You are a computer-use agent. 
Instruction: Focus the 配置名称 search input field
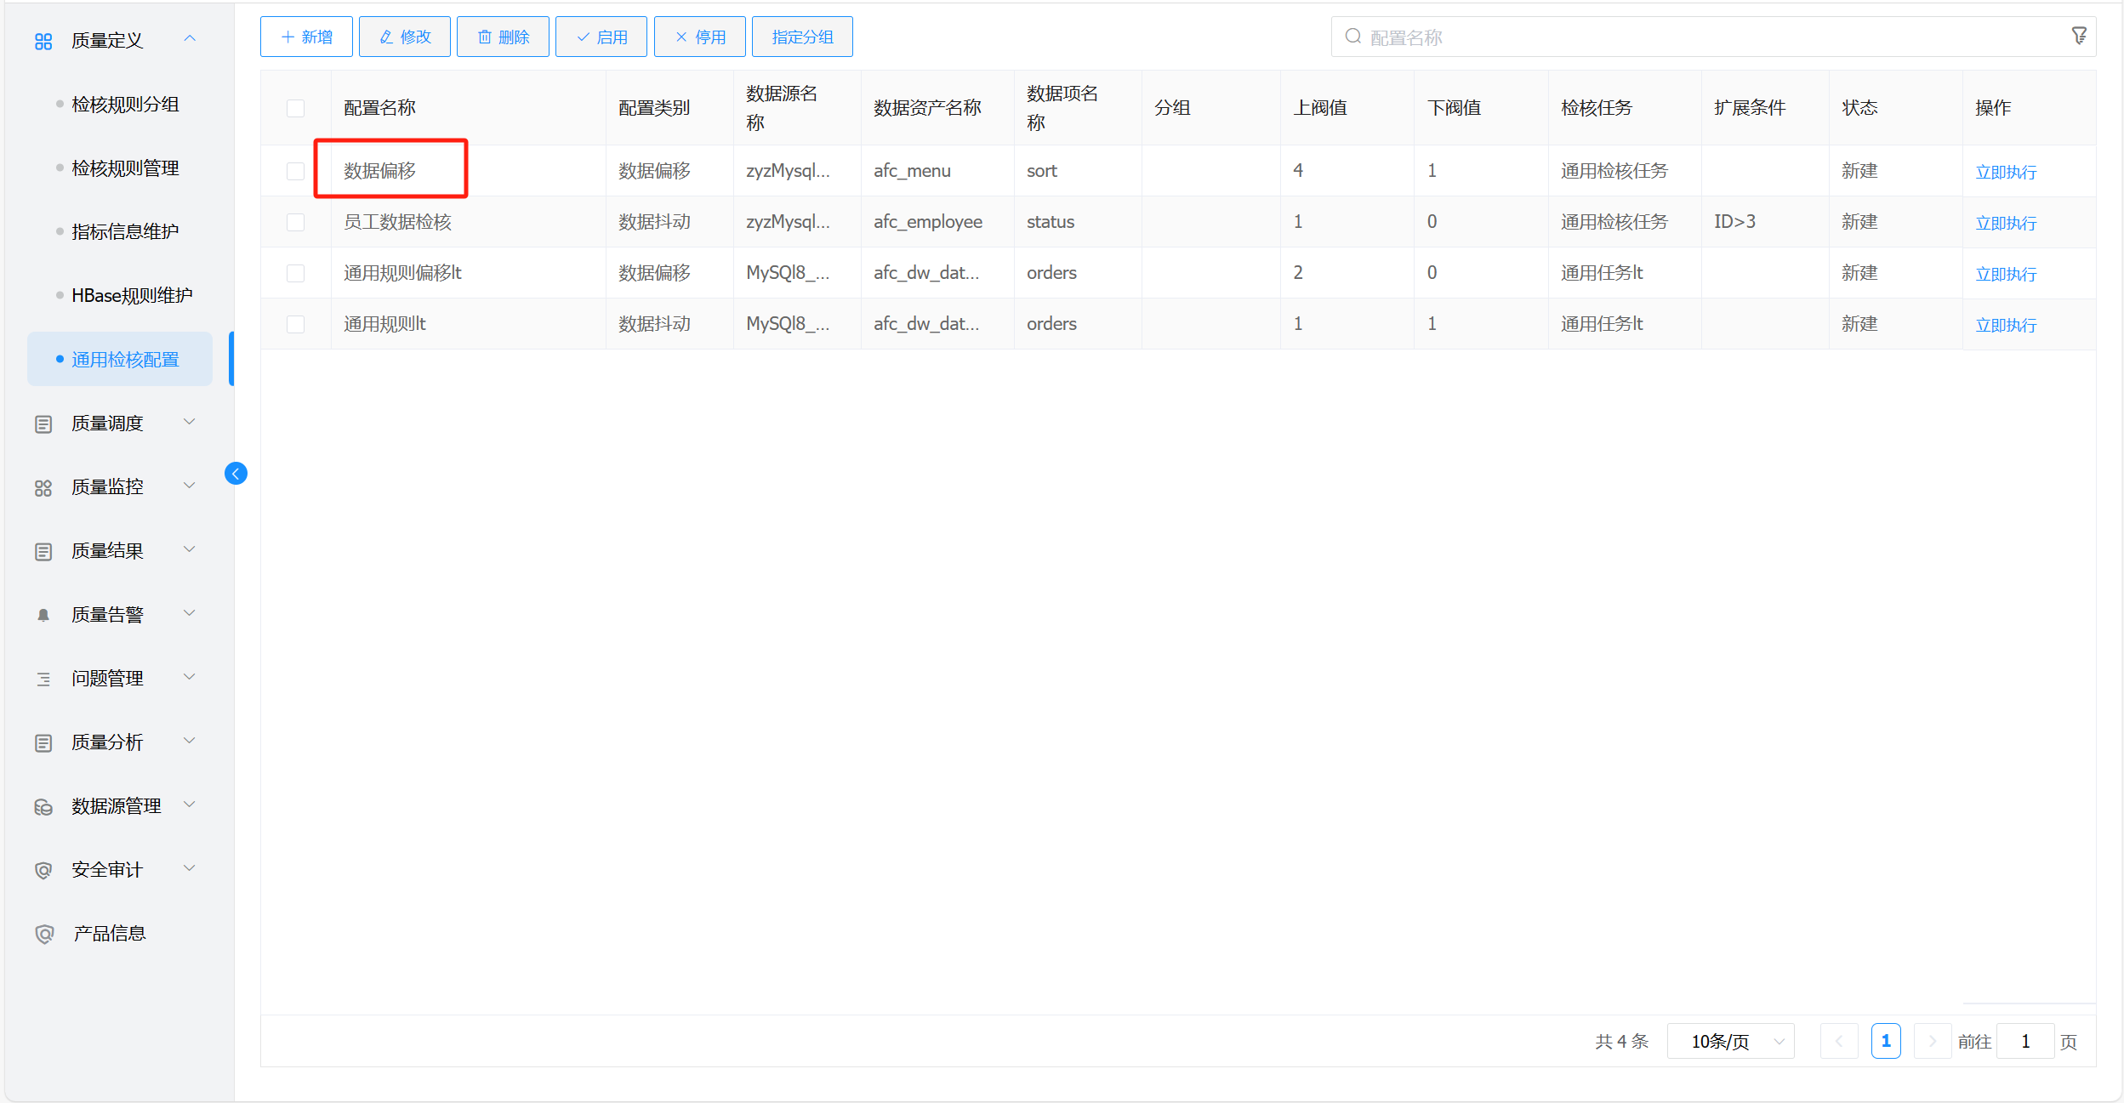click(1701, 37)
